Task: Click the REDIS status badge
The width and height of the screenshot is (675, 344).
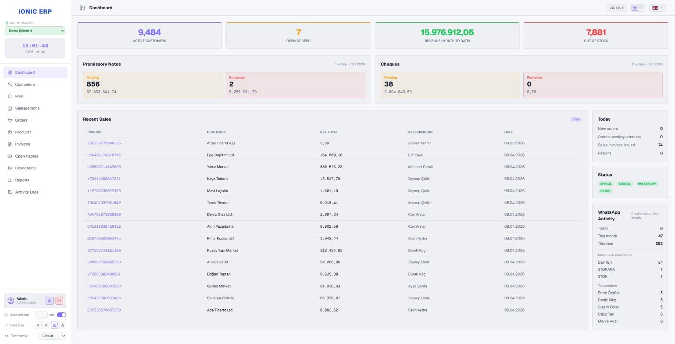Action: point(605,191)
